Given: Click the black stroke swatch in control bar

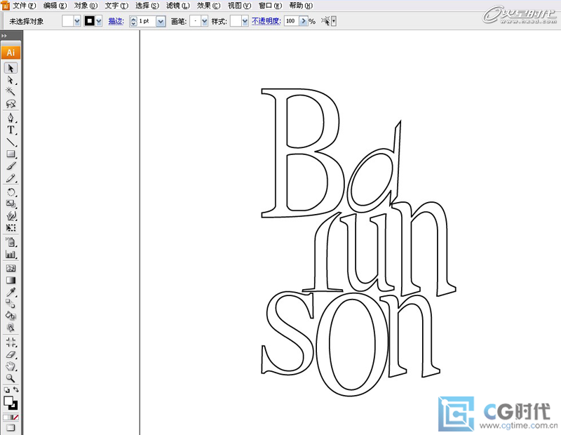Looking at the screenshot, I should pyautogui.click(x=90, y=21).
